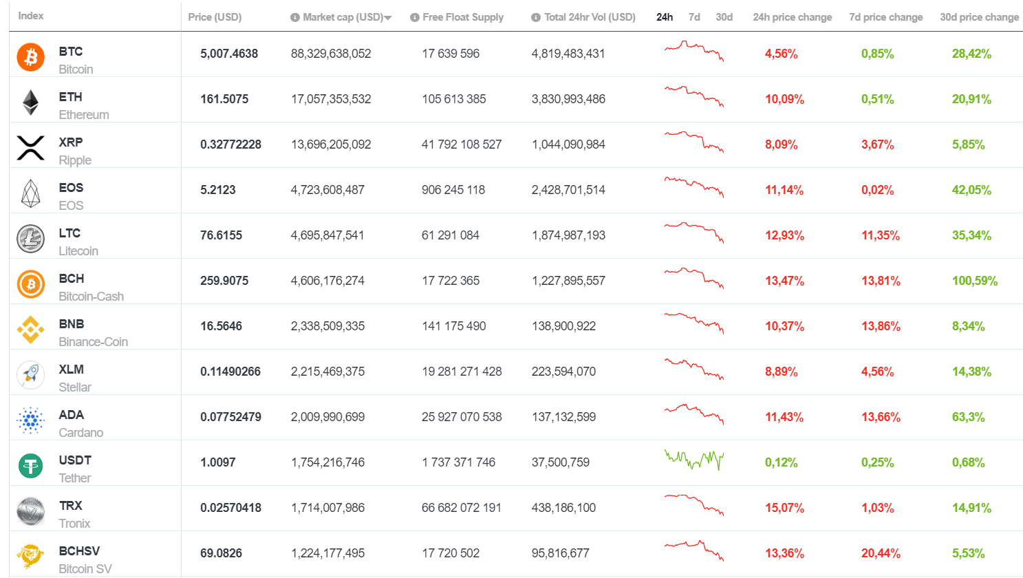Click the BCH price 259.9075

coord(224,281)
